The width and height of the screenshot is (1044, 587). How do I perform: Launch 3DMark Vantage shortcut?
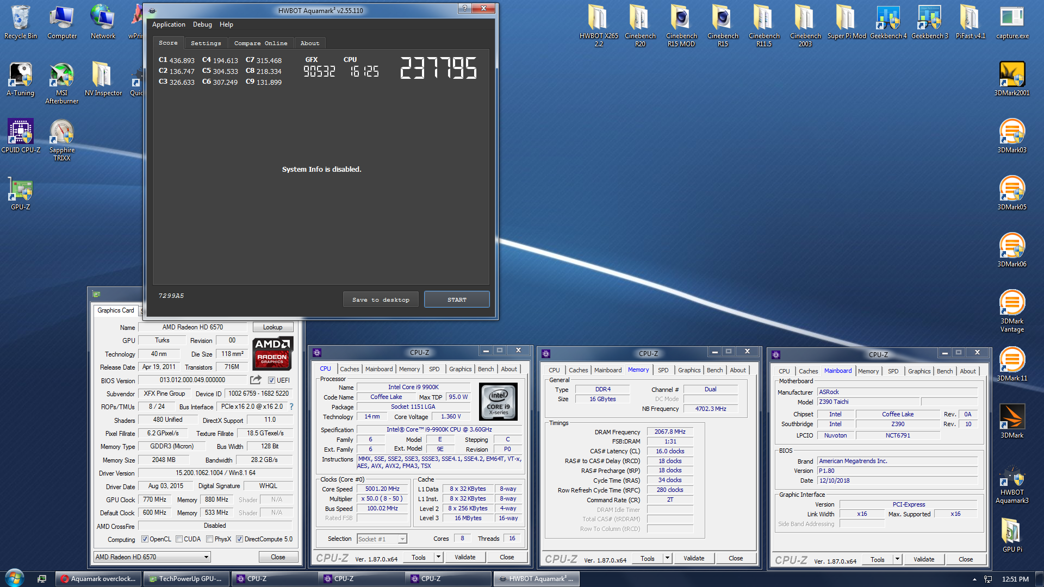[1012, 311]
